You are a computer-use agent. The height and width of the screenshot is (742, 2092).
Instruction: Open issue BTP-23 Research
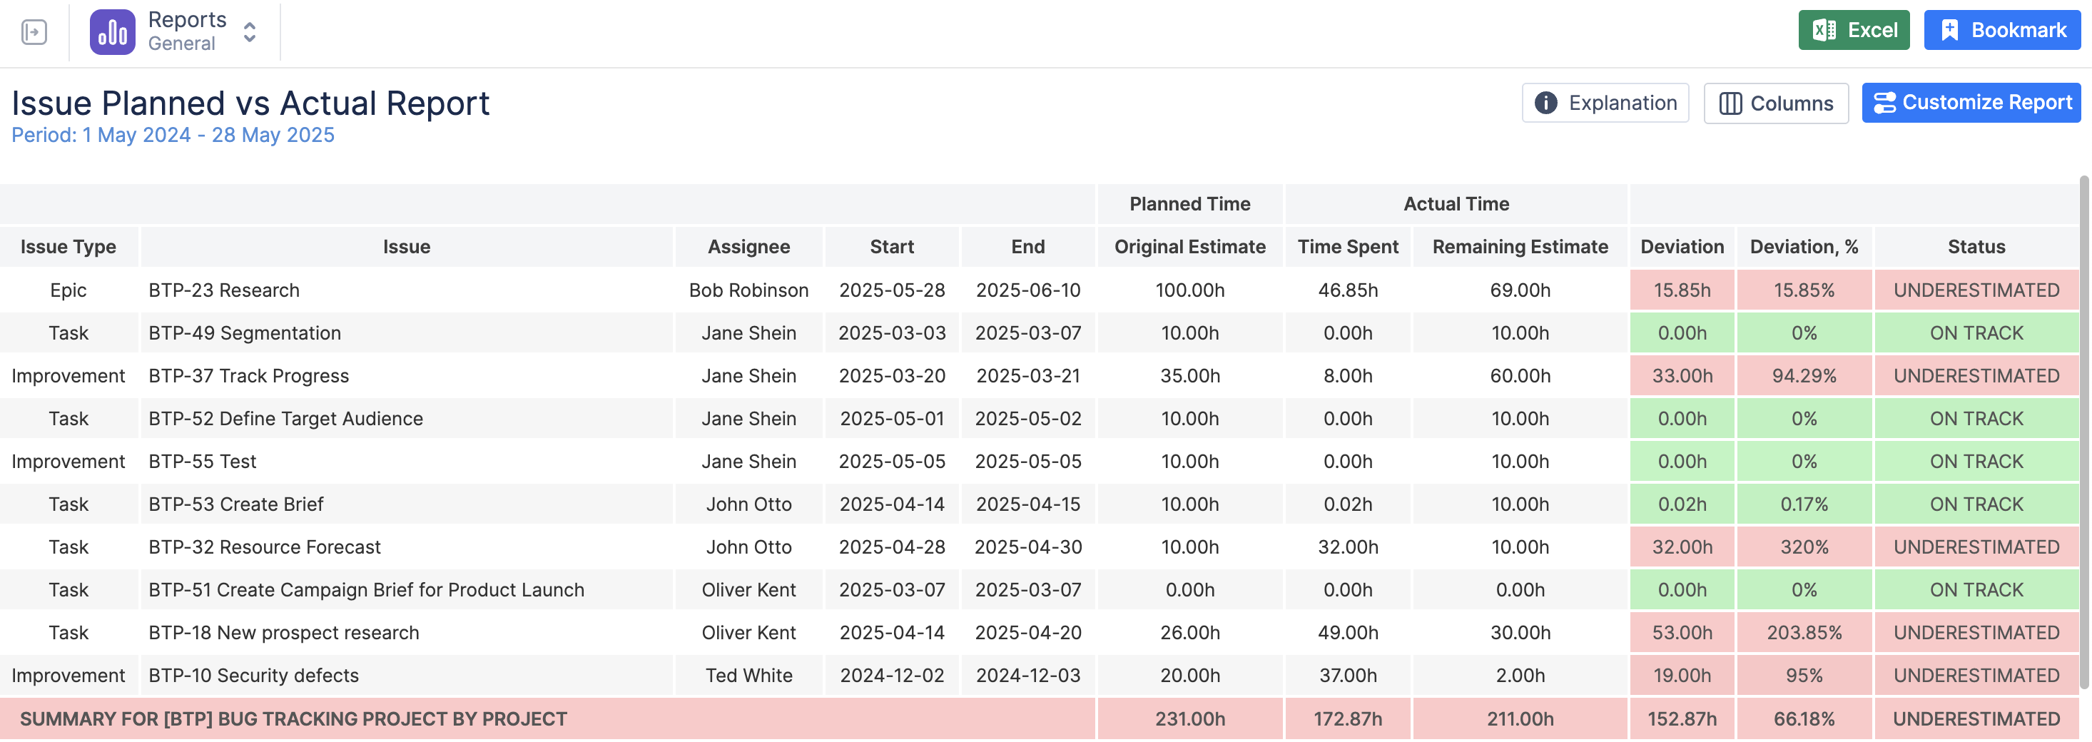(x=224, y=290)
